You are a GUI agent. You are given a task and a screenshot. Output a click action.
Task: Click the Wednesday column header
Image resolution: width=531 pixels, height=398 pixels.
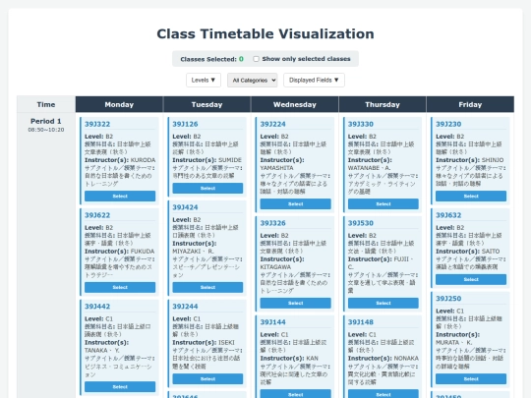click(295, 104)
